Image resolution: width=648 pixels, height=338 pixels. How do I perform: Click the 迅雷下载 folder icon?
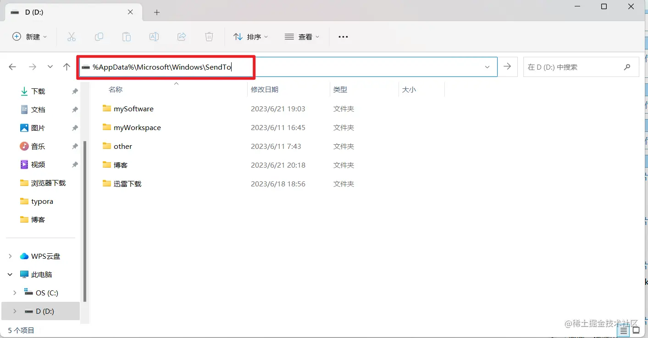107,184
